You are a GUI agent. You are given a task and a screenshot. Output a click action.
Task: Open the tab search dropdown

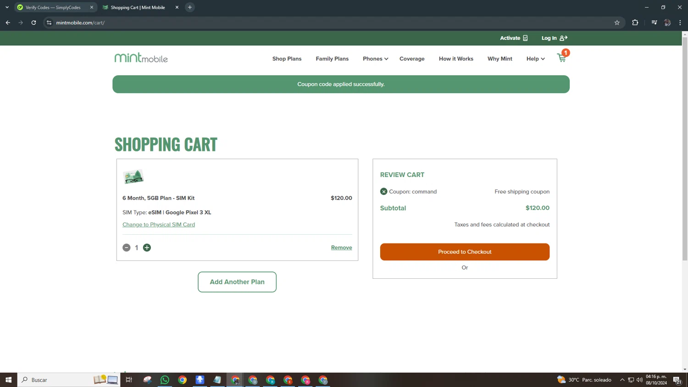pos(7,7)
